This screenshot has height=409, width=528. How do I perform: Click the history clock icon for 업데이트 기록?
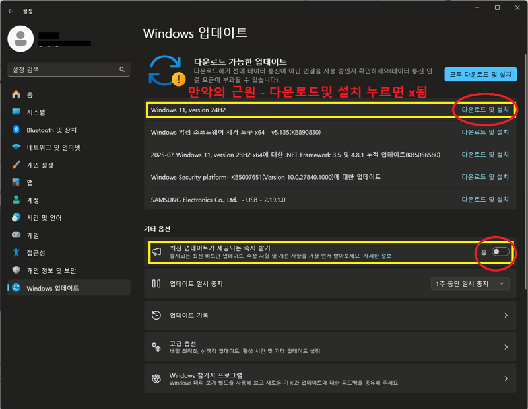156,315
